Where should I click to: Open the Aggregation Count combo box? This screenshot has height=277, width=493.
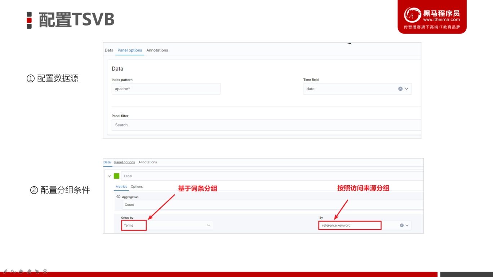pyautogui.click(x=273, y=205)
